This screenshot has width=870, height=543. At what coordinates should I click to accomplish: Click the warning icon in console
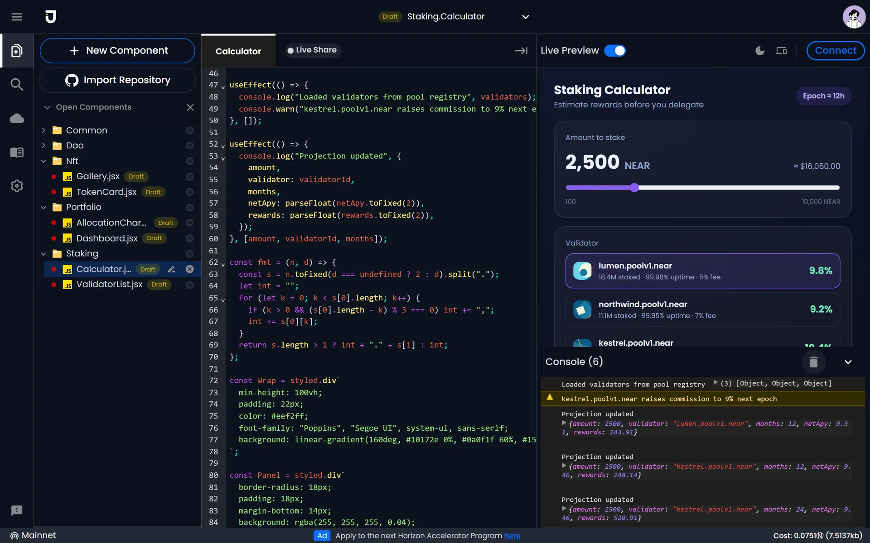click(550, 397)
